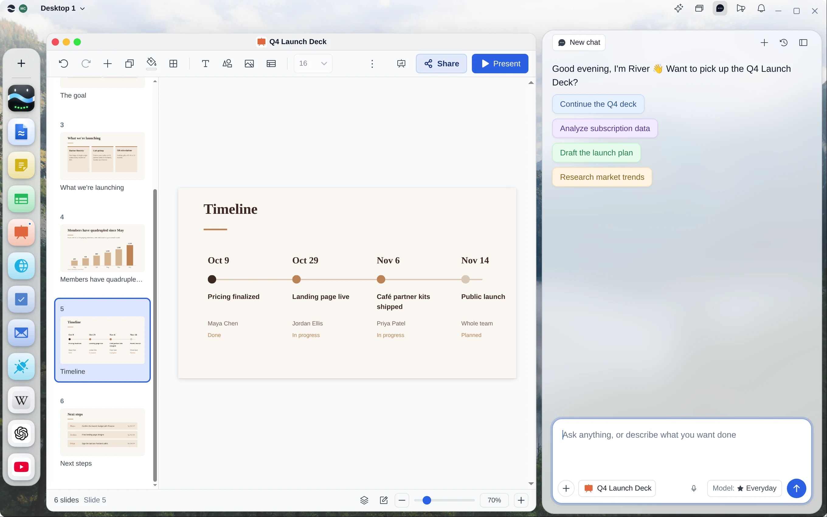The image size is (827, 517).
Task: Click the redo arrow icon
Action: tap(86, 64)
